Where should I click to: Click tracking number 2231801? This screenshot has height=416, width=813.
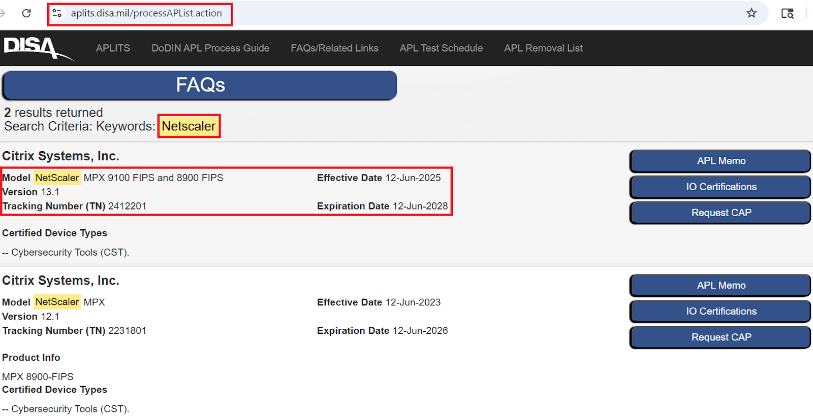(127, 331)
